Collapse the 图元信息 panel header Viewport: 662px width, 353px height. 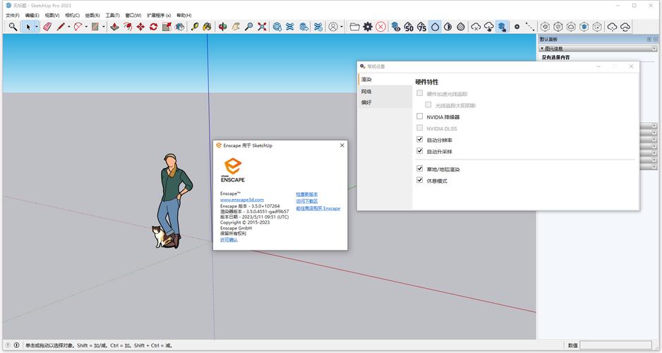[598, 49]
